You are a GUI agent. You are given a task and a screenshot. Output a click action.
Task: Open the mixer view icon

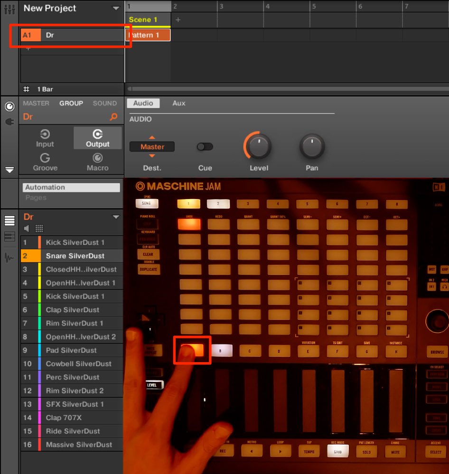[x=9, y=9]
